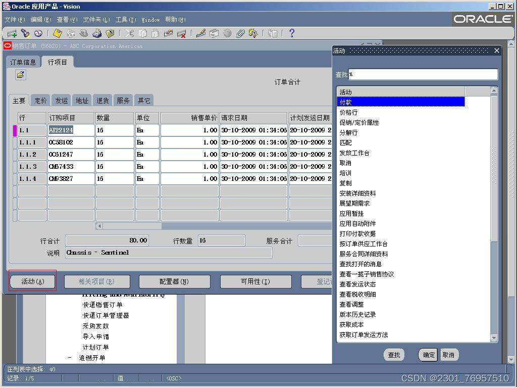Click the 订购项目 cell CM93827
The image size is (517, 388).
coord(71,178)
